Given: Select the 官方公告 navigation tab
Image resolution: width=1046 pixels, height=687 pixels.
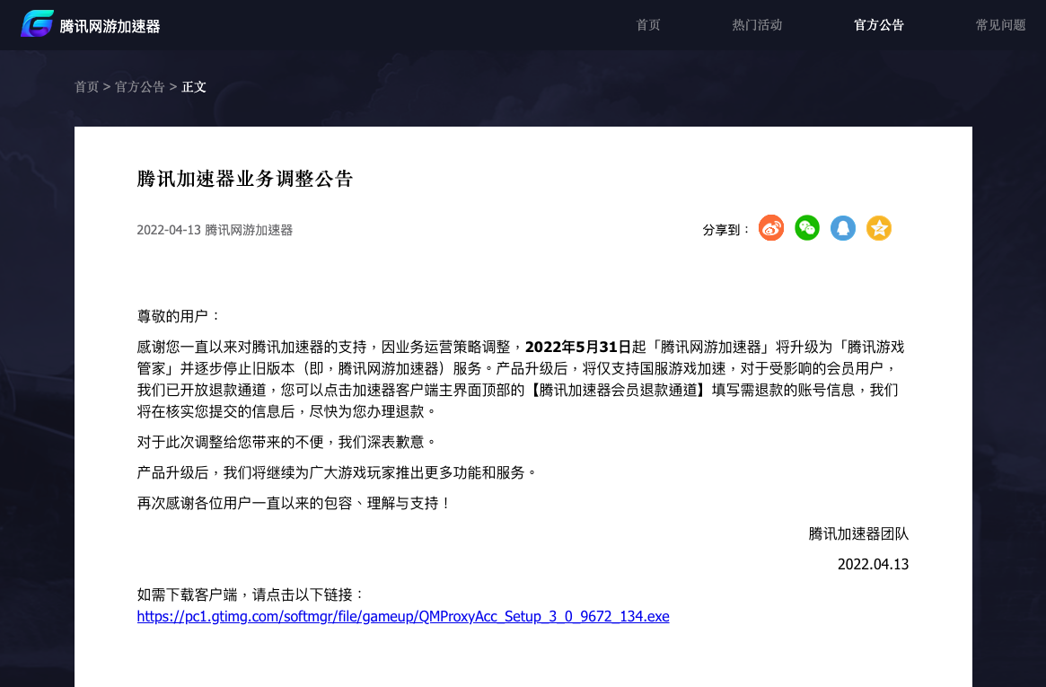Looking at the screenshot, I should click(879, 25).
